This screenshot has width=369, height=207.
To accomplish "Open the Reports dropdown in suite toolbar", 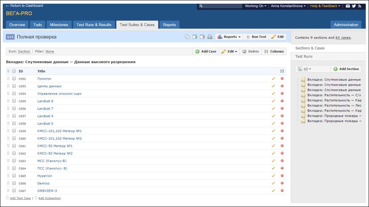I will pos(229,37).
